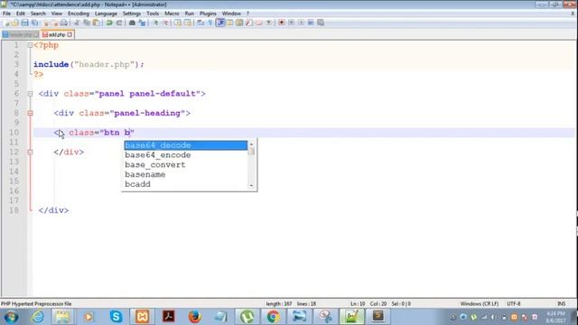Toggle the highlighted Indent Guide icon
This screenshot has height=325, width=578.
coord(220,23)
